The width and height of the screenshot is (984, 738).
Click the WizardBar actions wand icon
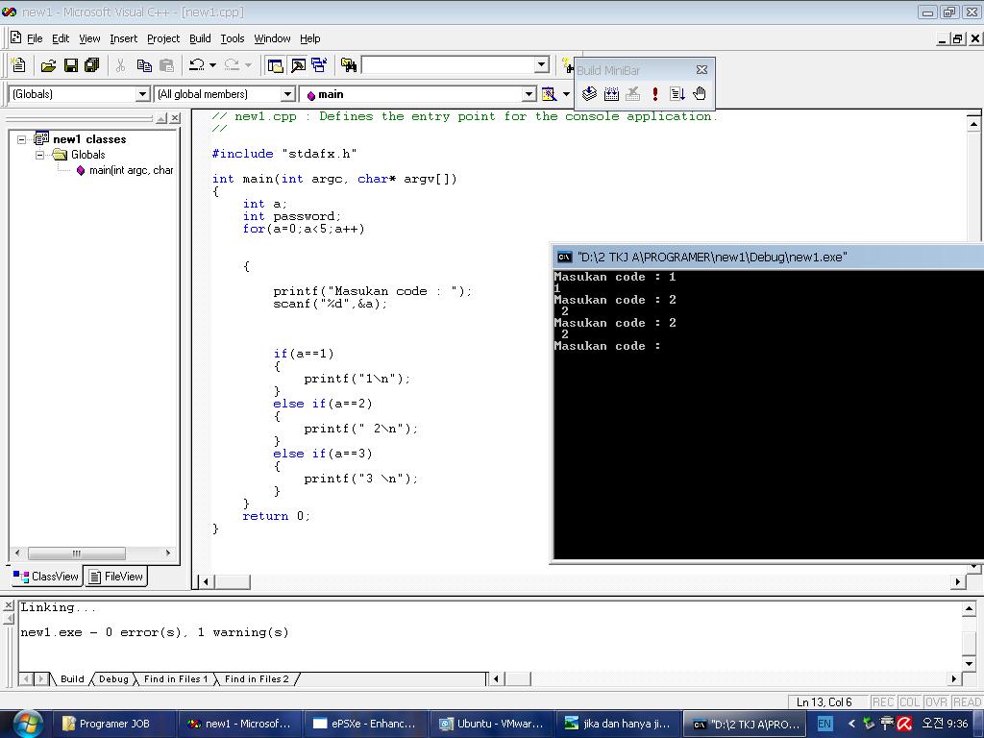pyautogui.click(x=549, y=94)
